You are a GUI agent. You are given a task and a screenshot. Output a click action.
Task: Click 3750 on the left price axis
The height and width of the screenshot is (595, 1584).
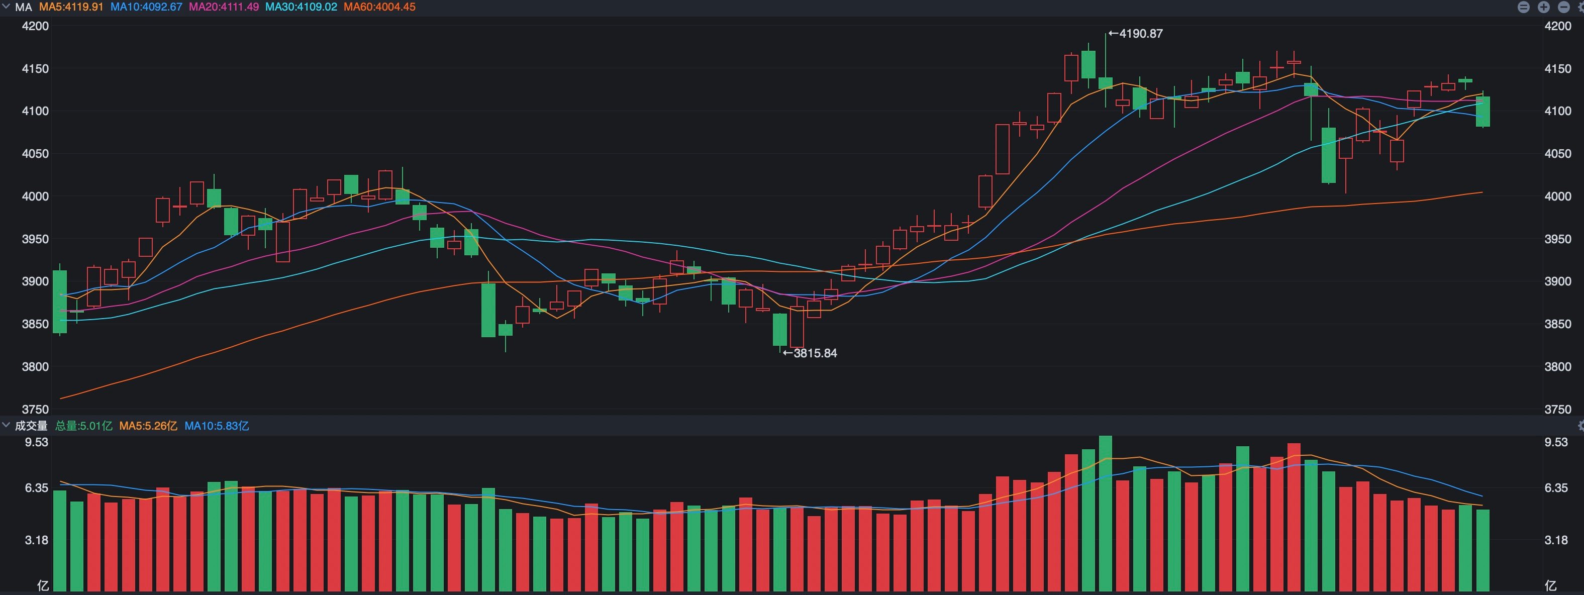coord(35,410)
